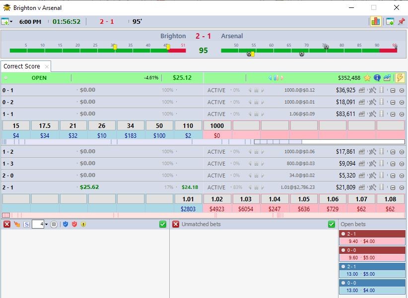This screenshot has width=408, height=298.
Task: Open dropdown arrow beside add market icon
Action: click(11, 22)
